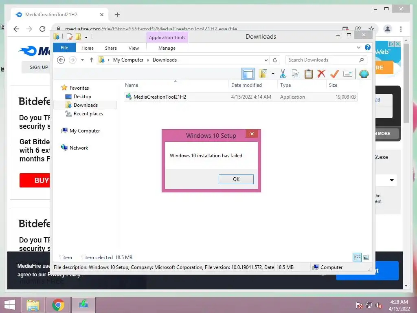Expand the dropdown arrow next to folder options icon

[273, 74]
